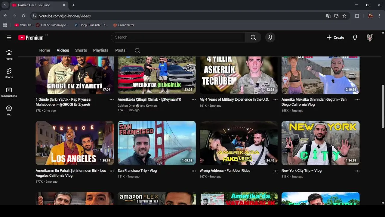Open title 'My 4 Years of Military Experience'

[234, 99]
